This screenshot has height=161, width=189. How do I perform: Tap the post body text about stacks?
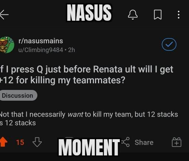pyautogui.click(x=89, y=118)
